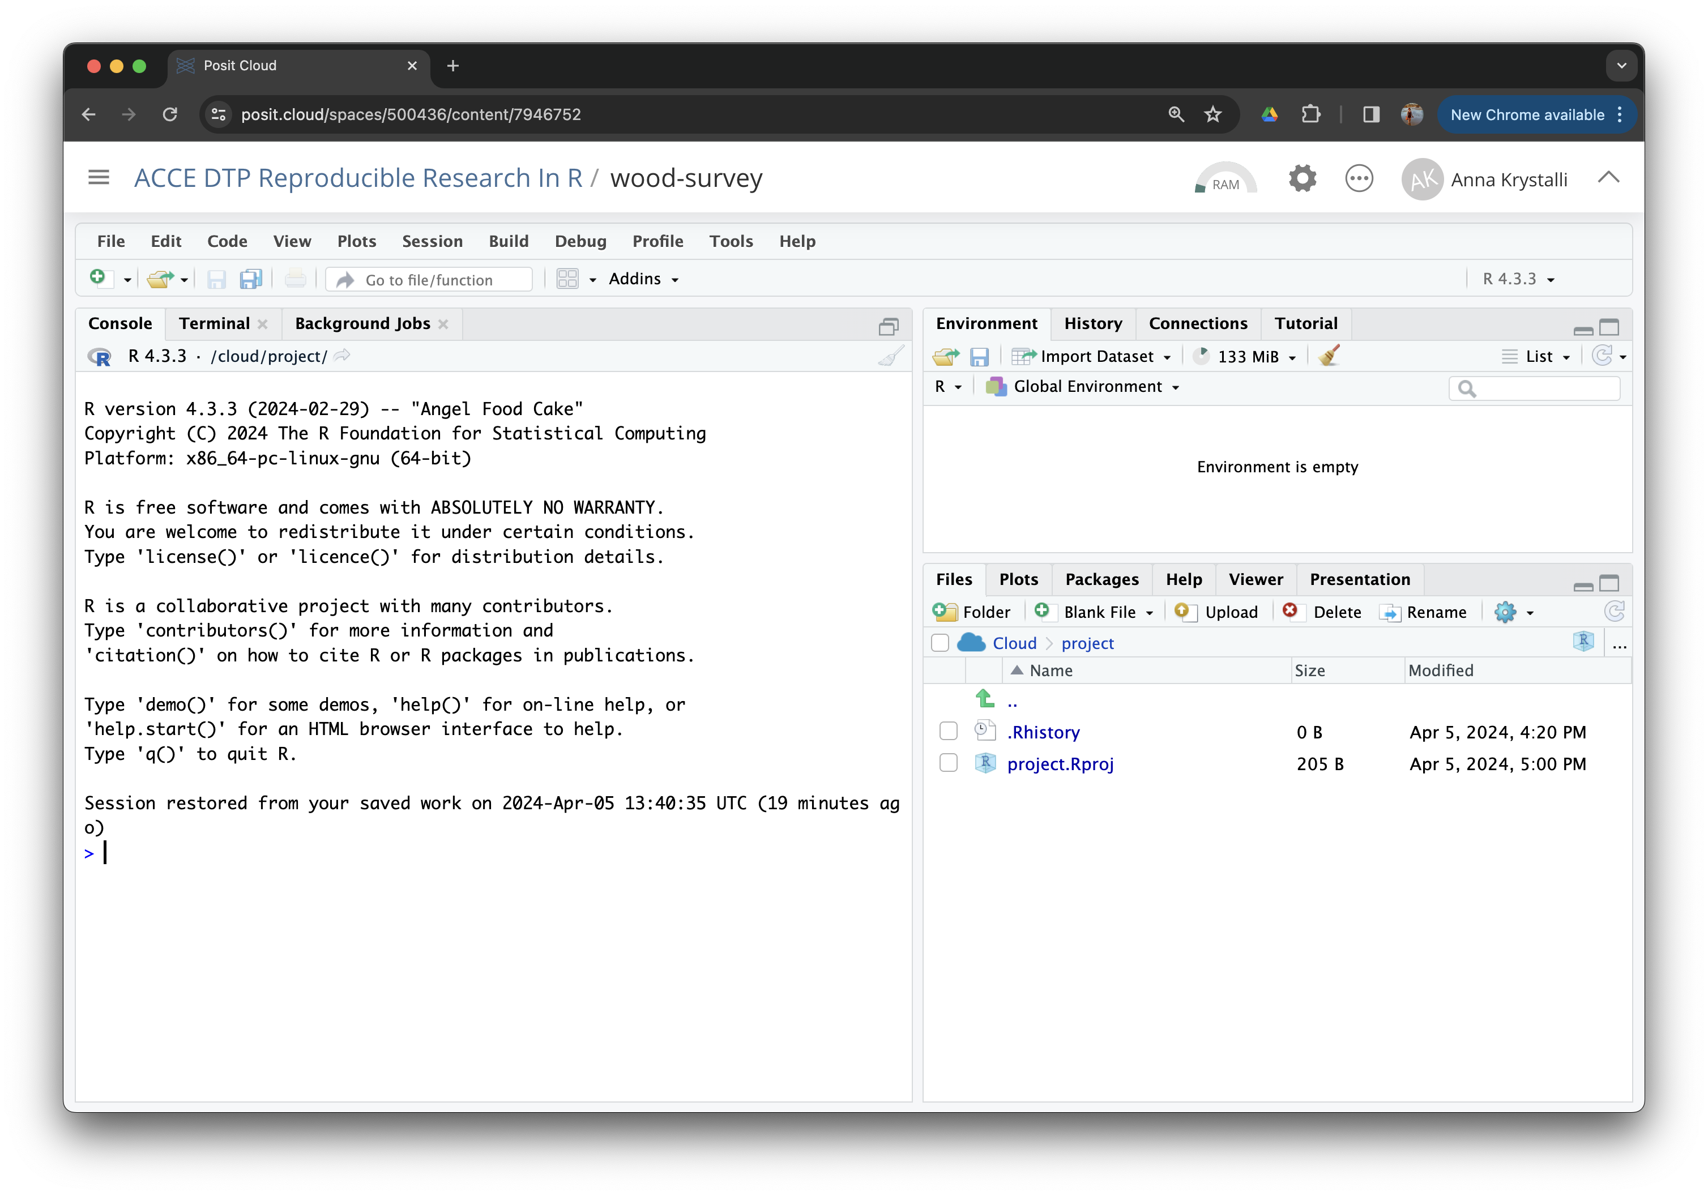
Task: Click the New Folder button
Action: (x=972, y=612)
